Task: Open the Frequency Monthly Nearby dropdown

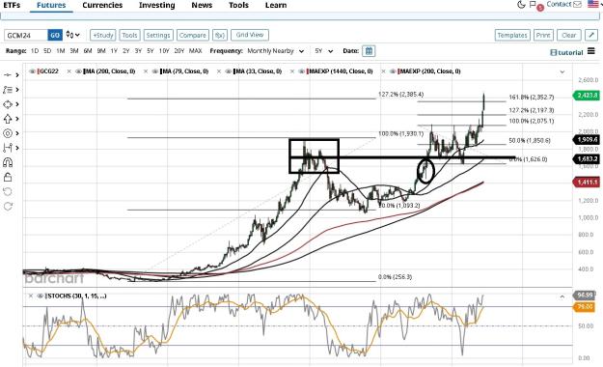Action: pyautogui.click(x=276, y=51)
